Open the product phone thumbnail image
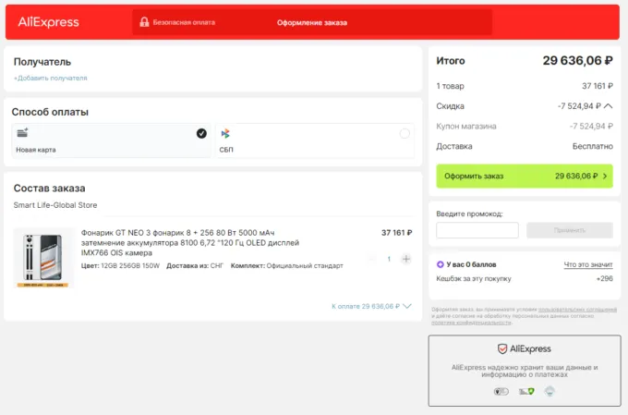 (43, 258)
